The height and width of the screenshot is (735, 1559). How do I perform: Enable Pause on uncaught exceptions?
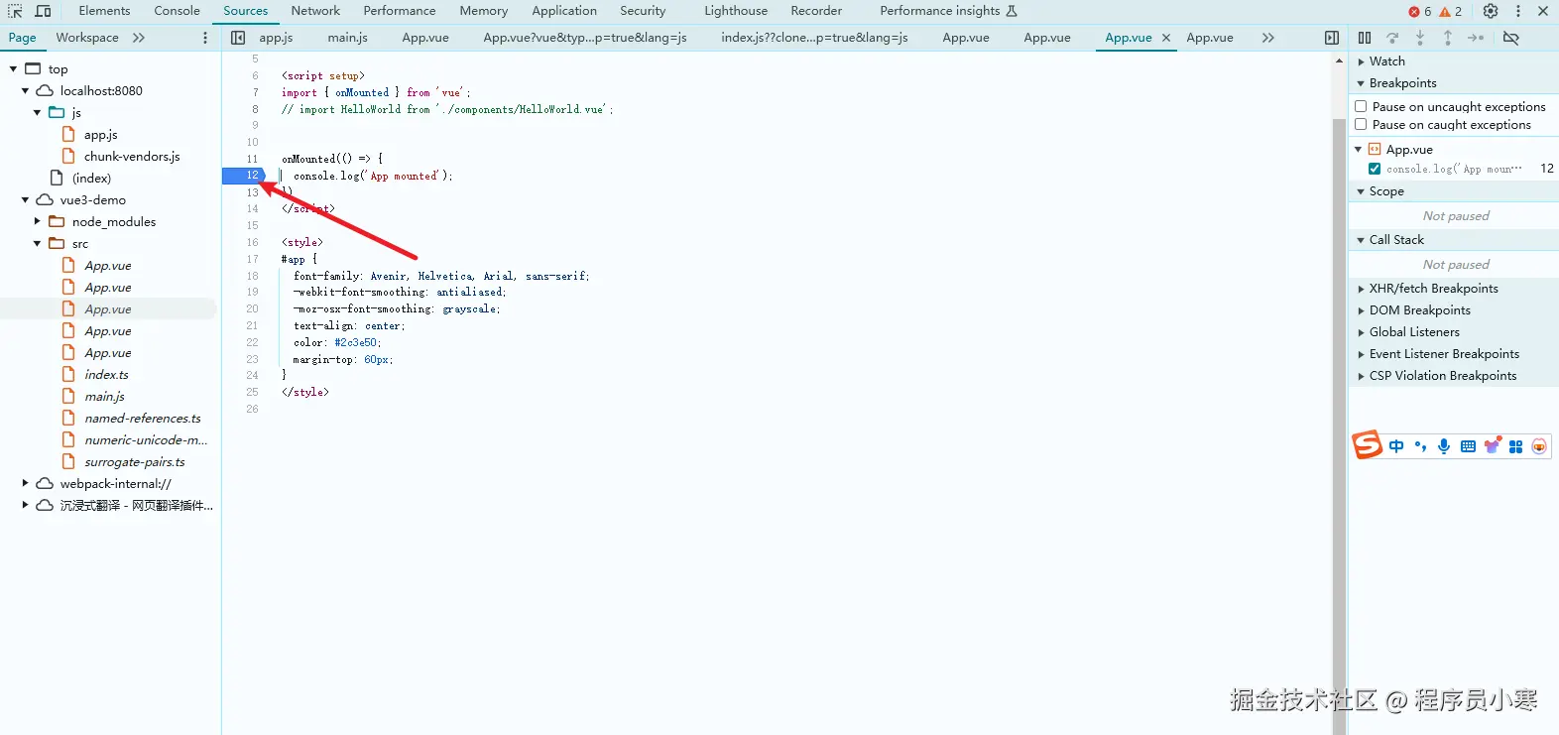(1361, 106)
